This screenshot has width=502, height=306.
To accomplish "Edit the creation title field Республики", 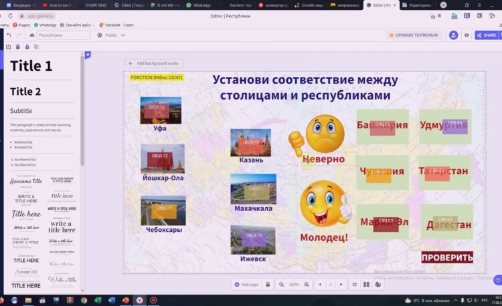I will [63, 35].
